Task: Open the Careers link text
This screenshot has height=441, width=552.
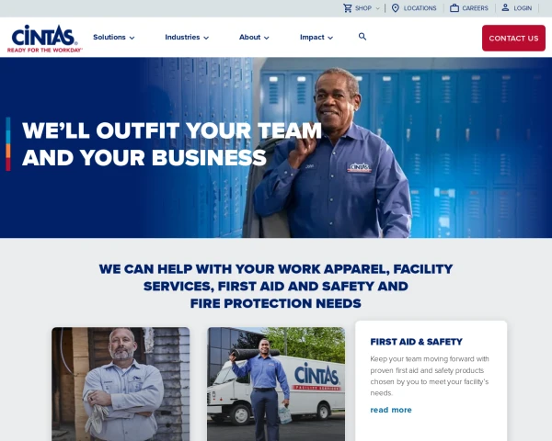Action: point(475,8)
